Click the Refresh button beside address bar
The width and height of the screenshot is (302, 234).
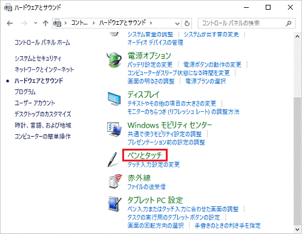(187, 24)
